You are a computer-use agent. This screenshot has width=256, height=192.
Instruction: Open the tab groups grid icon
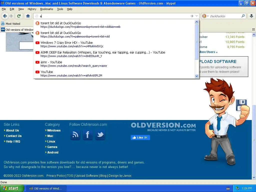(x=253, y=29)
